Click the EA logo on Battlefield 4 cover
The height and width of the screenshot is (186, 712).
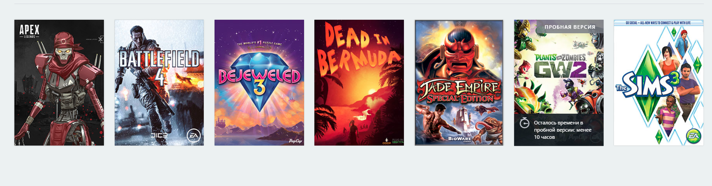tap(194, 136)
